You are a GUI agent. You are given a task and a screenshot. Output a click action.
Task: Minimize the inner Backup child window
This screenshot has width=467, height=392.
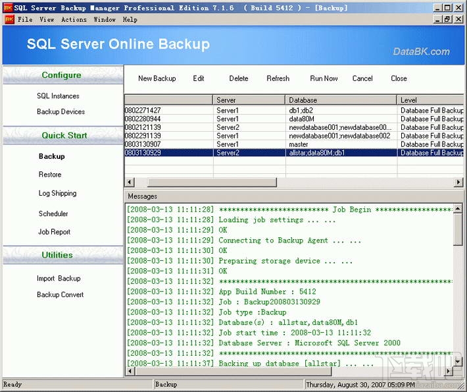437,19
